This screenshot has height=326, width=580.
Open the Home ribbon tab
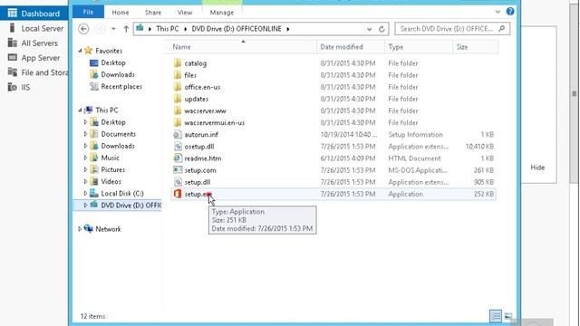coord(121,13)
